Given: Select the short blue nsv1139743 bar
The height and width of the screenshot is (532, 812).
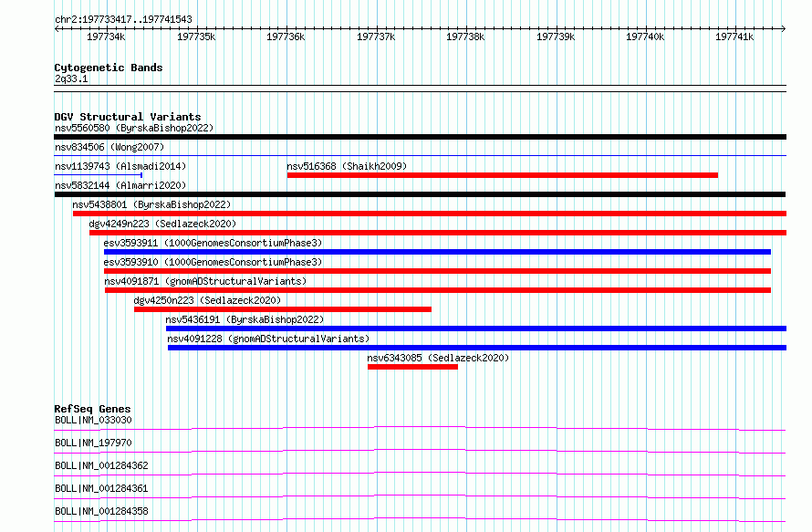Looking at the screenshot, I should (99, 175).
